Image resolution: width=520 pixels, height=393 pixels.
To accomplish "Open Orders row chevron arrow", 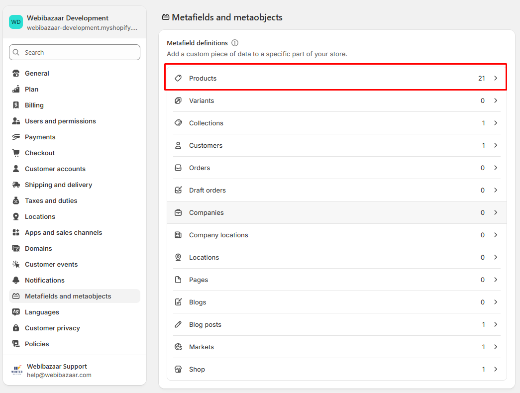I will pyautogui.click(x=496, y=168).
